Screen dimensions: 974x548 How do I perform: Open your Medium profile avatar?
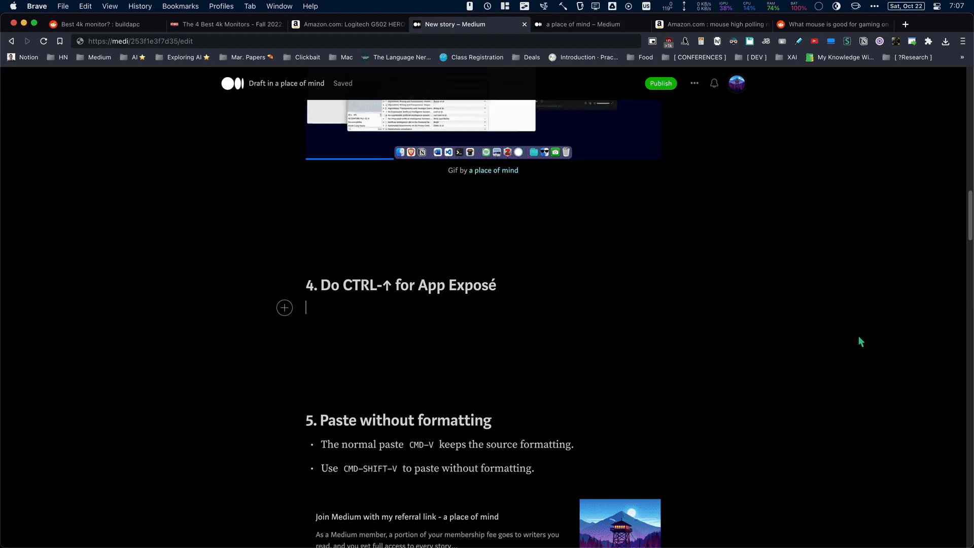pyautogui.click(x=736, y=83)
